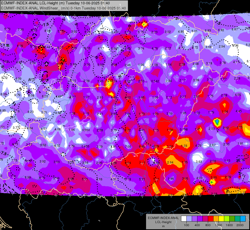Click the LCL-Height title line in header
The width and height of the screenshot is (250, 230).
tap(55, 3)
